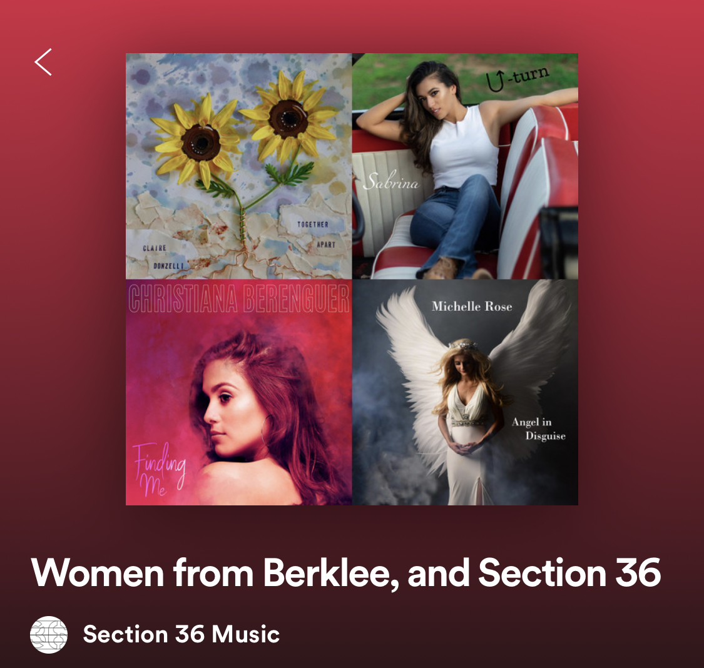Select the playlist title Women from Berklee

pos(345,573)
